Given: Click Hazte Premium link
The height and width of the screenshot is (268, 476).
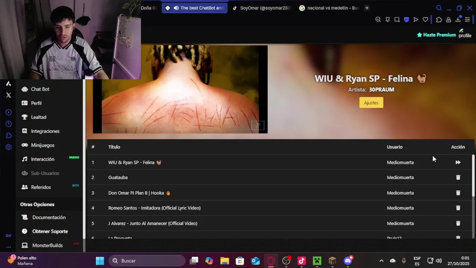Looking at the screenshot, I should click(436, 35).
